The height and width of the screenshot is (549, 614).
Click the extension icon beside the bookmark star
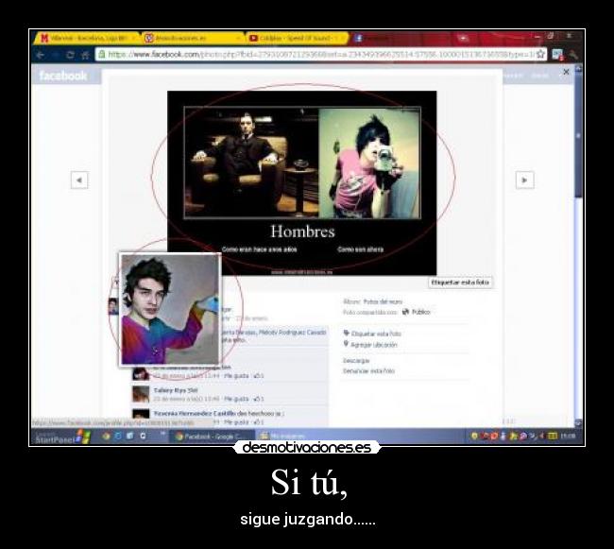557,55
